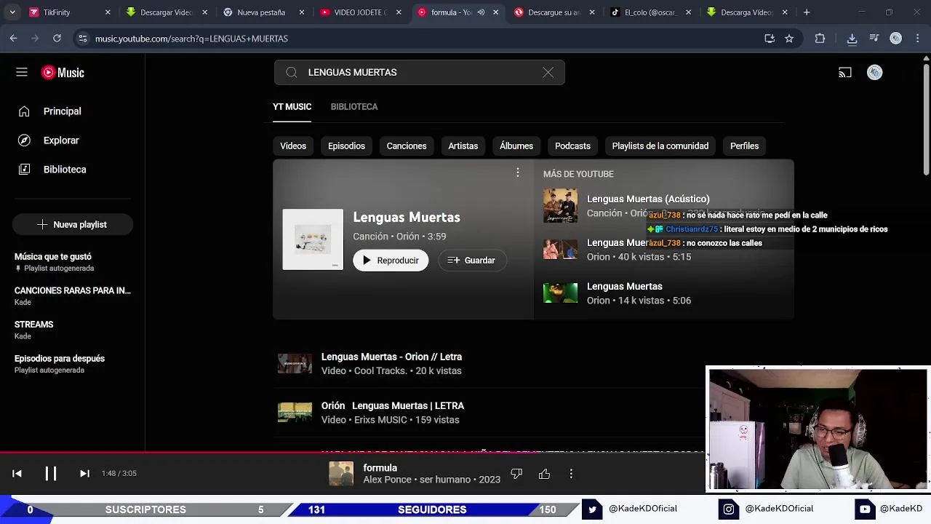The width and height of the screenshot is (931, 524).
Task: Switch to TikFinity browser tab
Action: coord(69,12)
